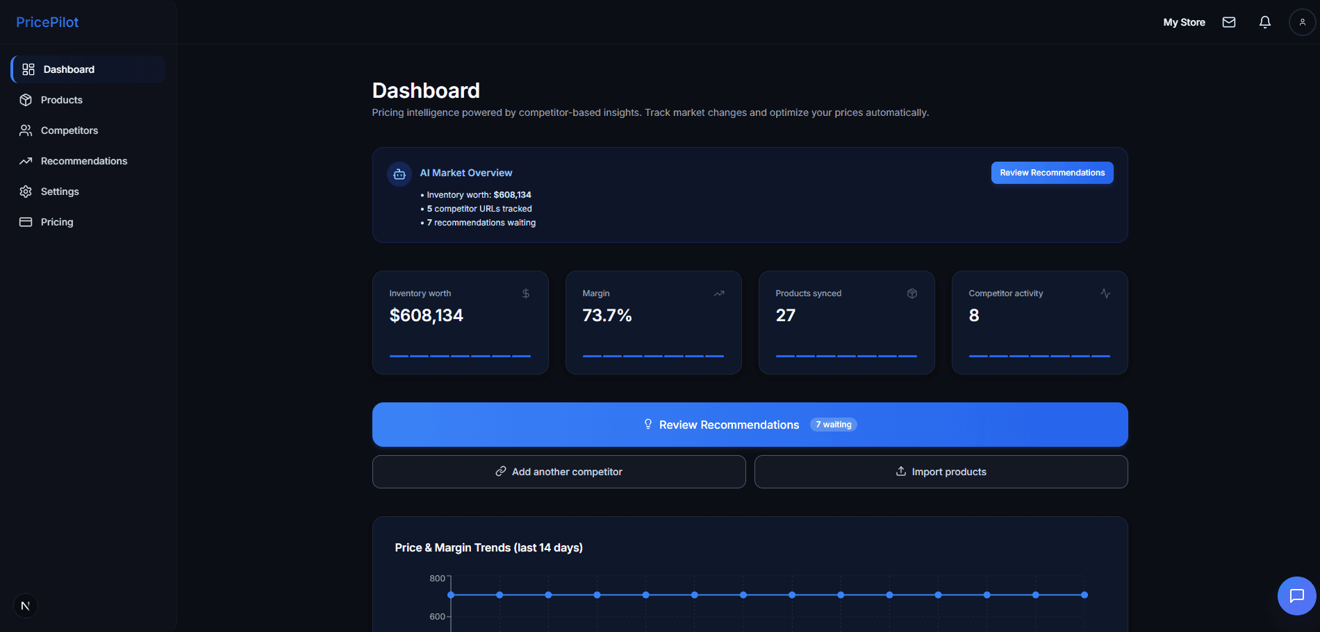Select the trend arrow icon on Margin card

719,293
